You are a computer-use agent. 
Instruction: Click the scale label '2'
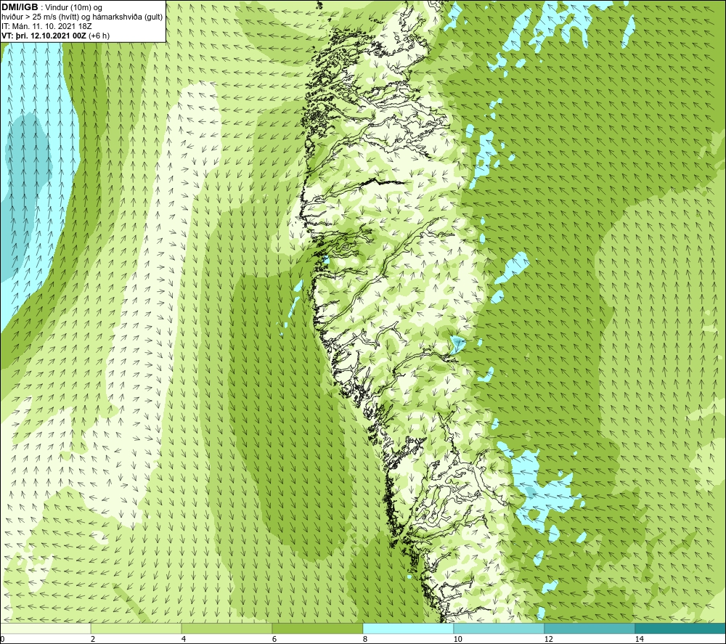(93, 639)
